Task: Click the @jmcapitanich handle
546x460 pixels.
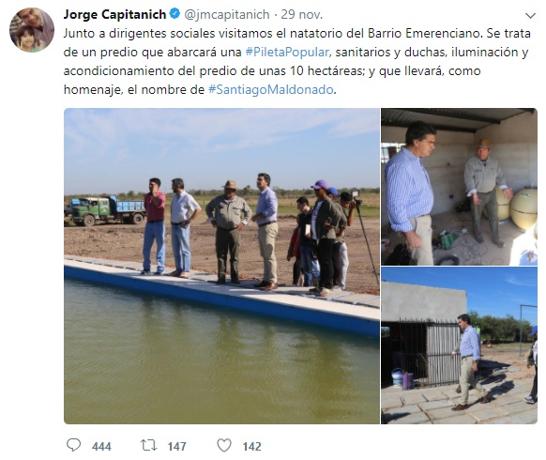Action: coord(227,15)
